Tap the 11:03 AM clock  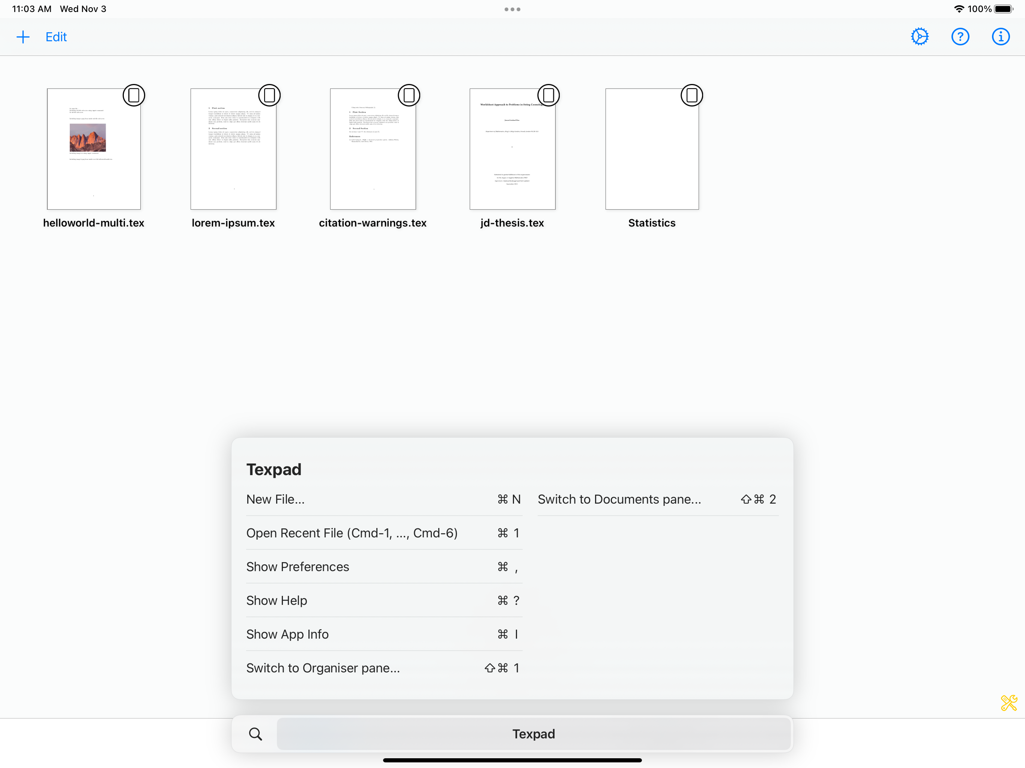(32, 9)
